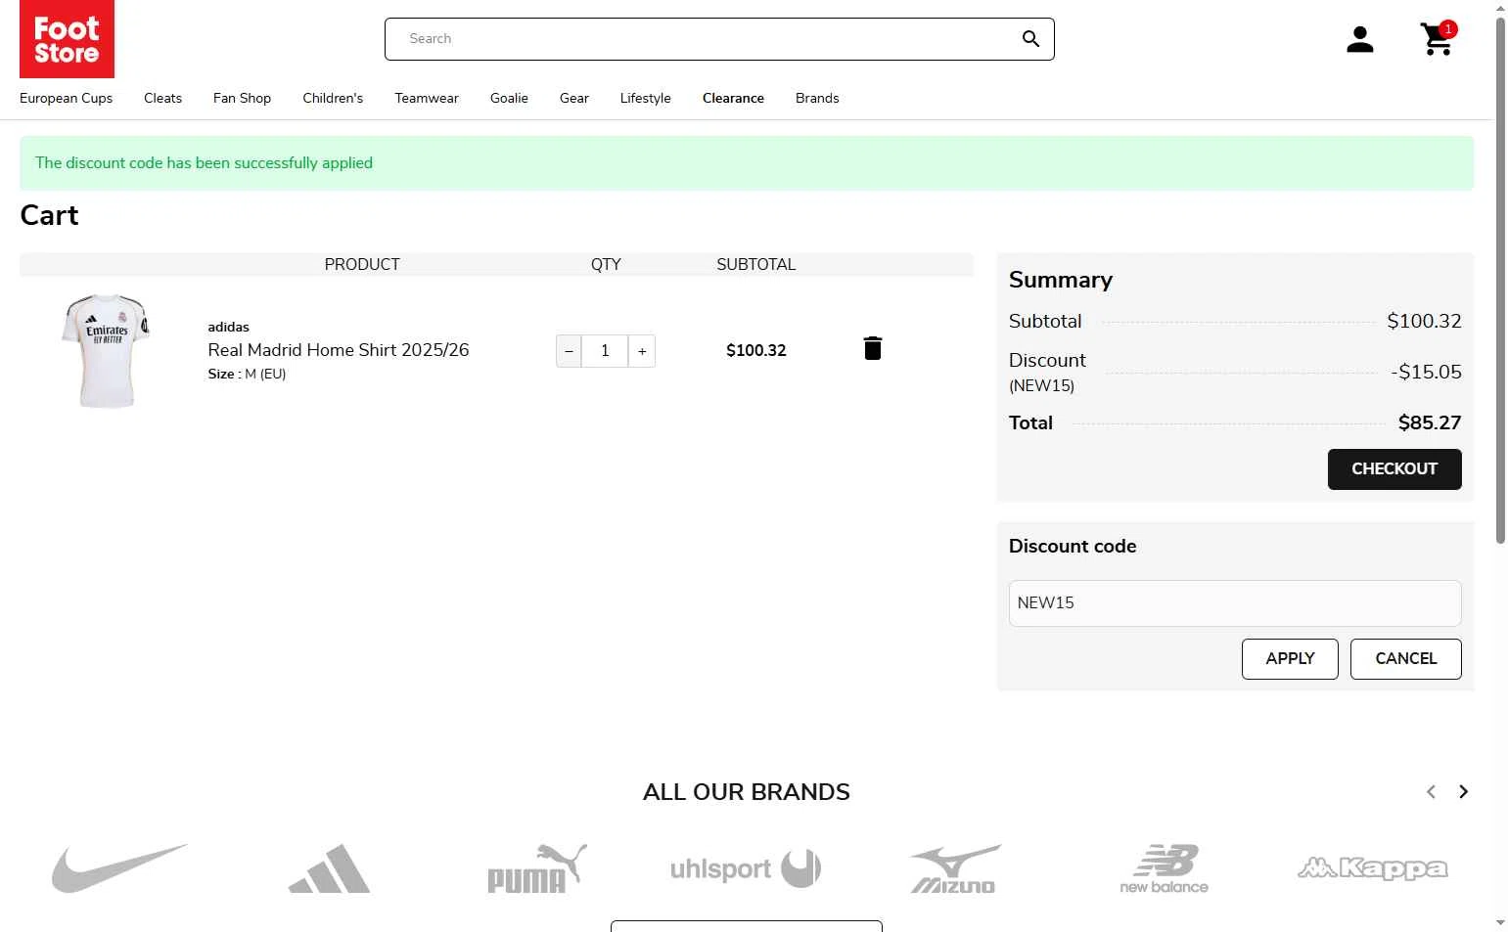Go to previous brands with left arrow
Viewport: 1508px width, 932px height.
click(1431, 792)
